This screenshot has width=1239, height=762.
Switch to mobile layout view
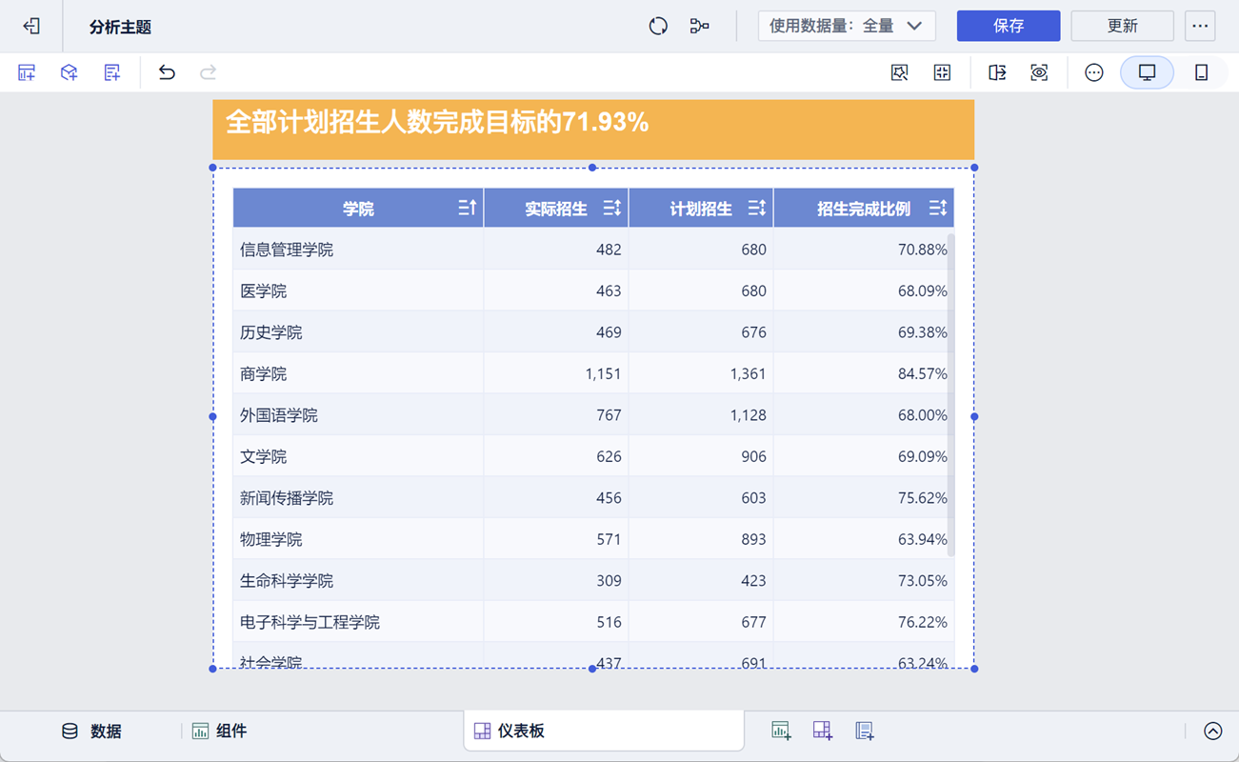1201,72
